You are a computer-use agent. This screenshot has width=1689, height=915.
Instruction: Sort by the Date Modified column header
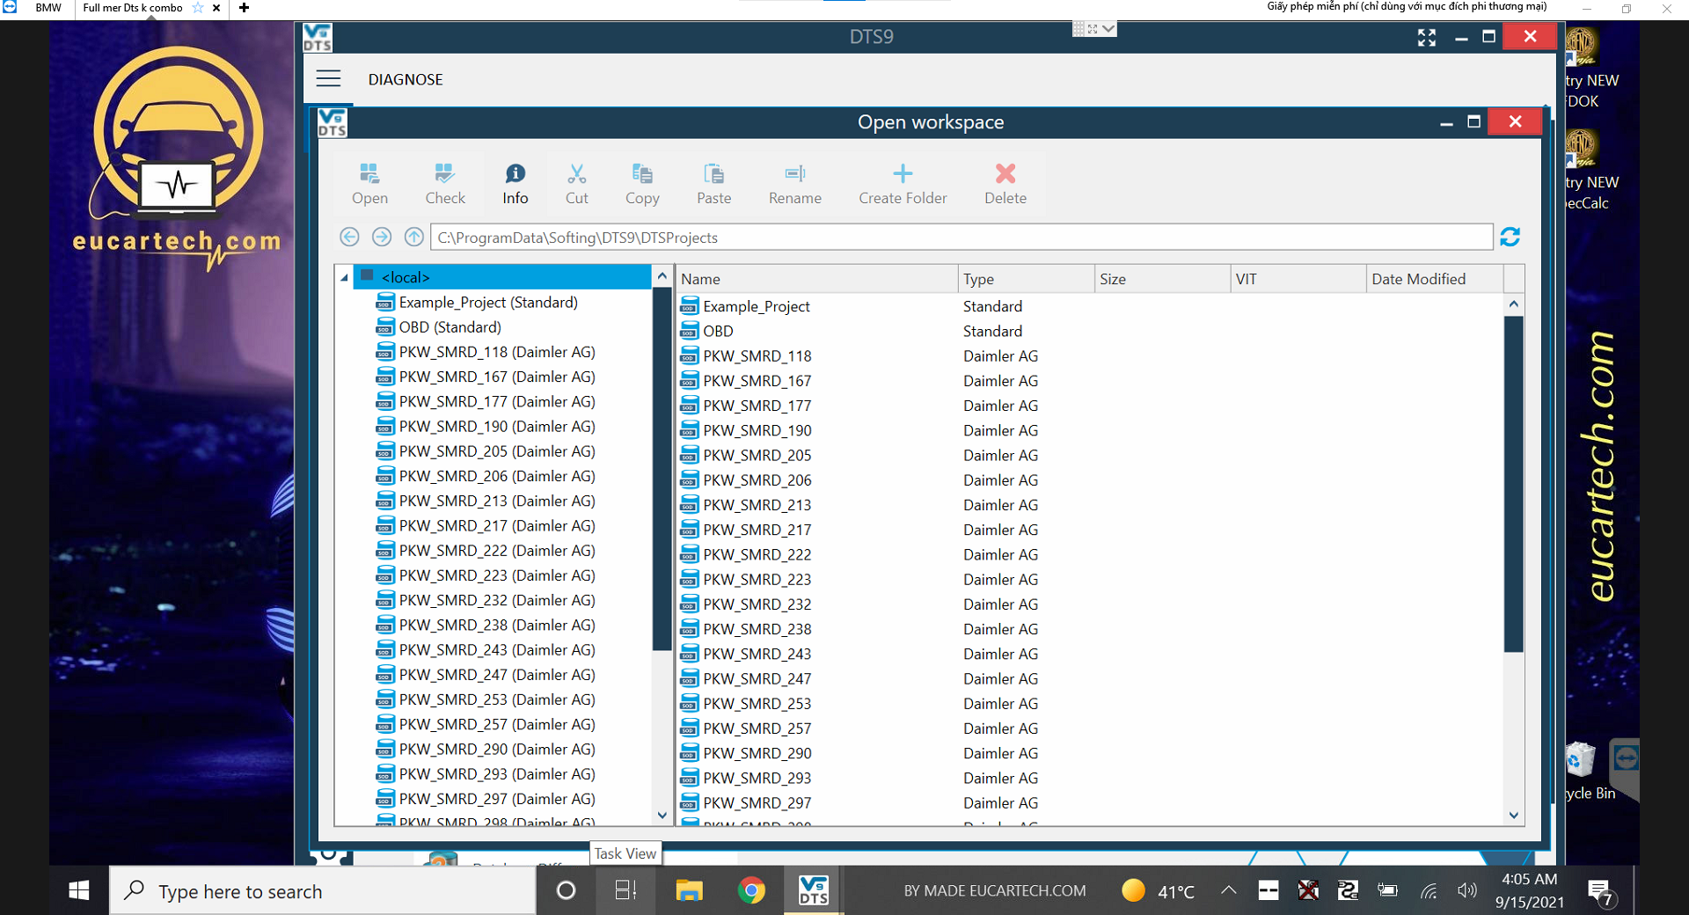pos(1435,279)
